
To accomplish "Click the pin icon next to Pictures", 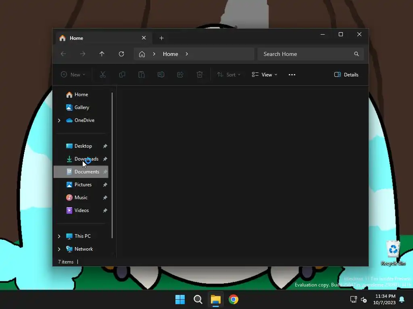I will [x=105, y=185].
